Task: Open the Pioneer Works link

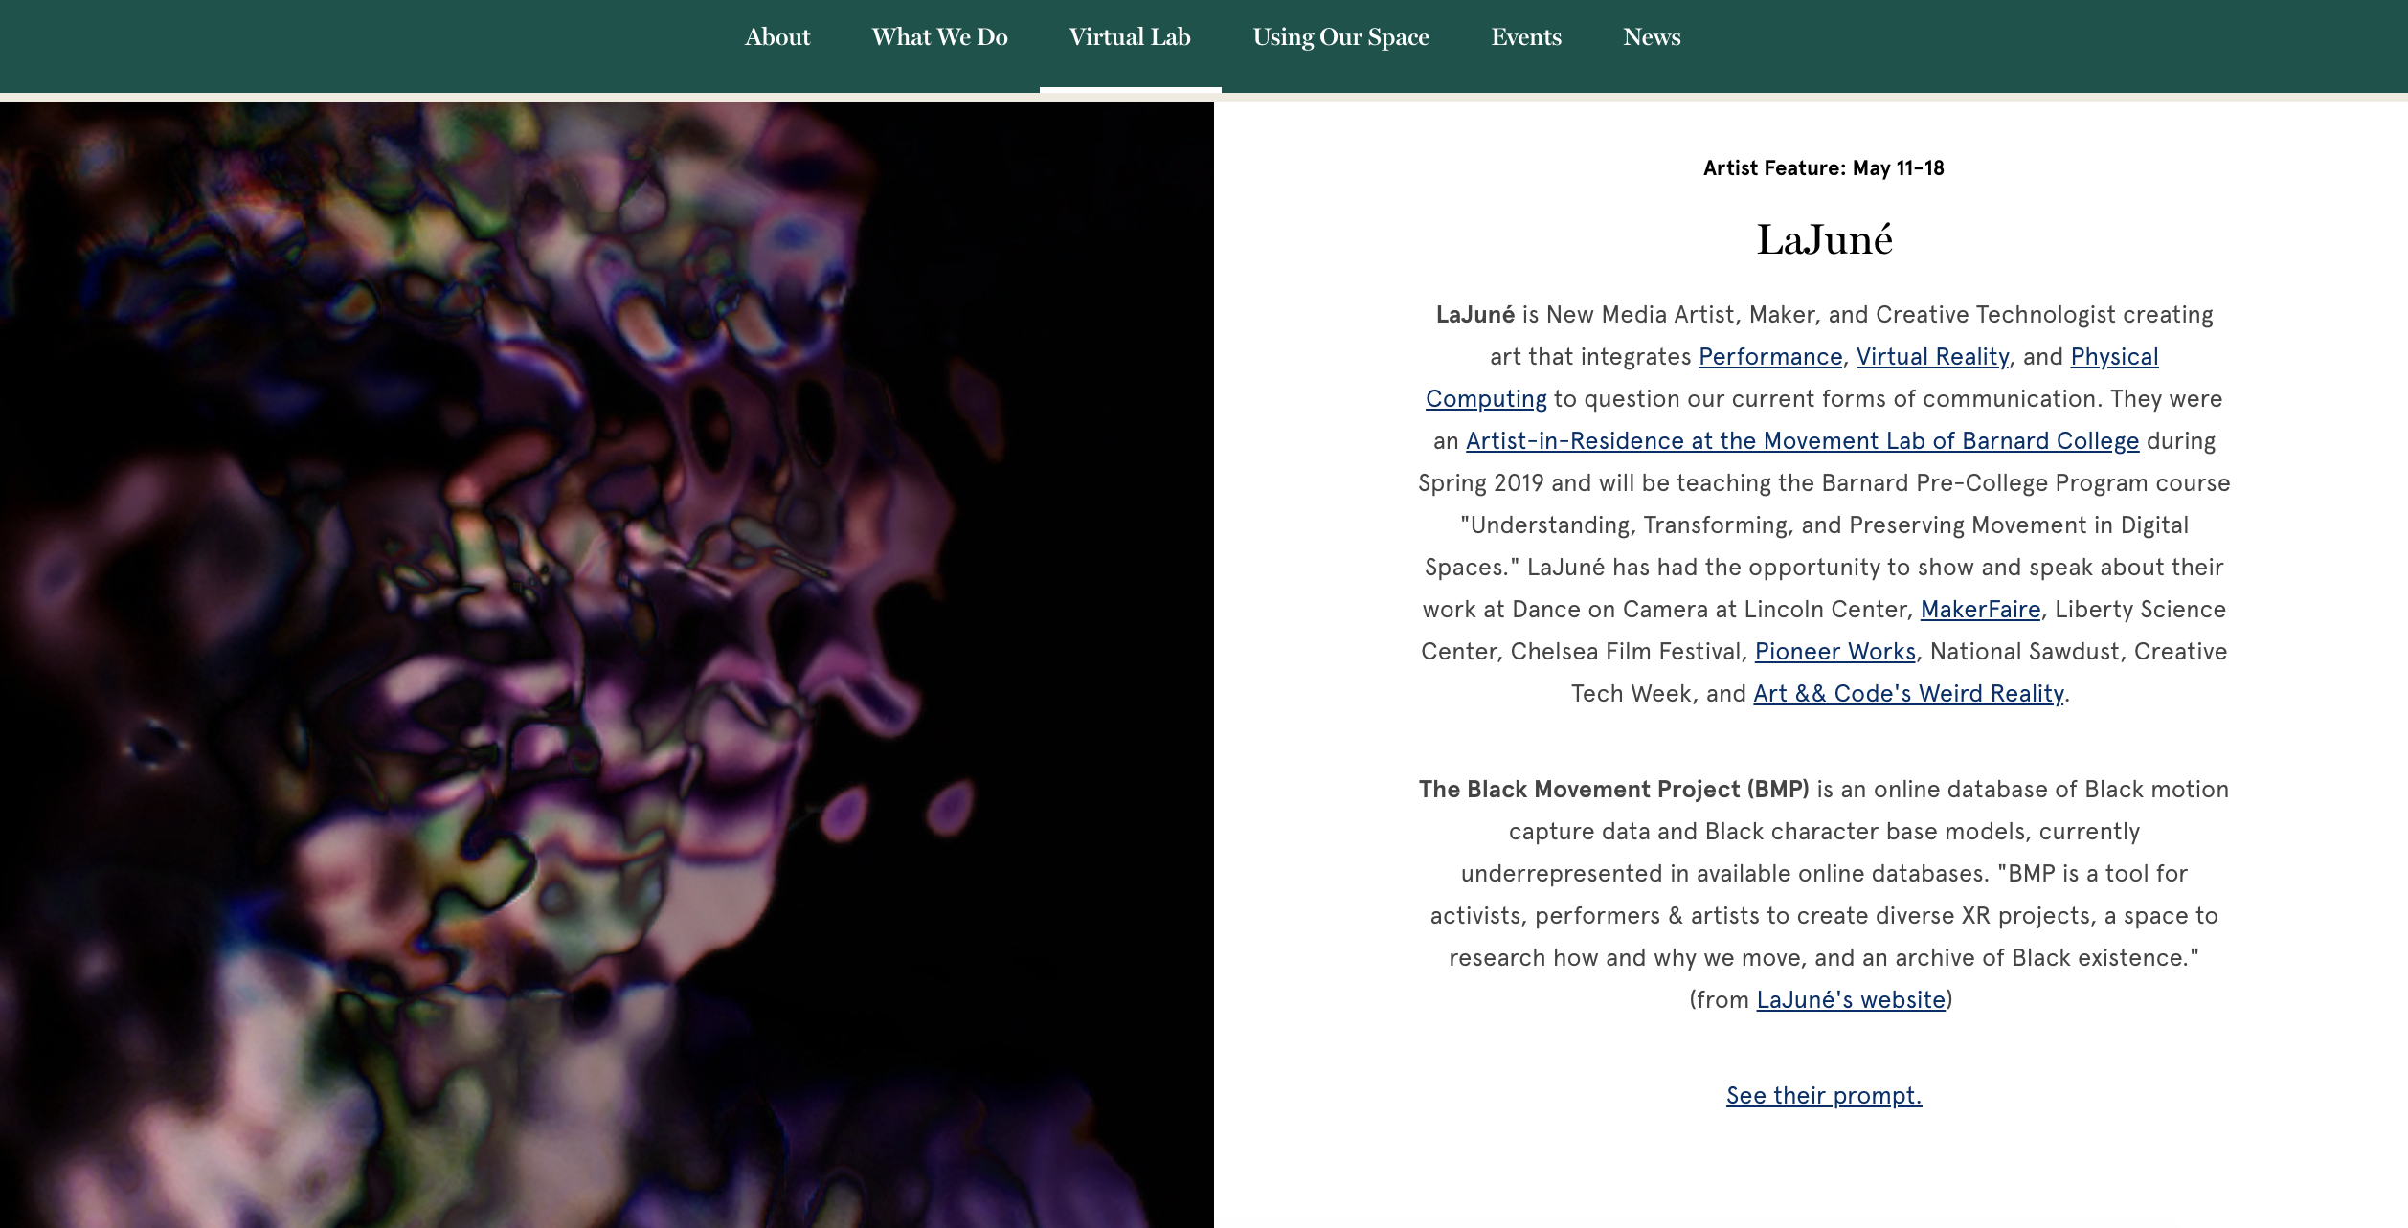Action: pyautogui.click(x=1834, y=652)
